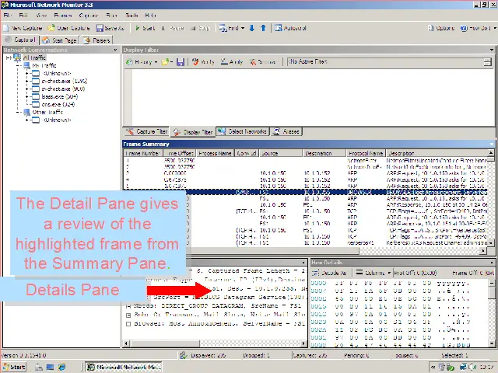Open the Frames menu
This screenshot has height=373, width=498.
coord(63,16)
